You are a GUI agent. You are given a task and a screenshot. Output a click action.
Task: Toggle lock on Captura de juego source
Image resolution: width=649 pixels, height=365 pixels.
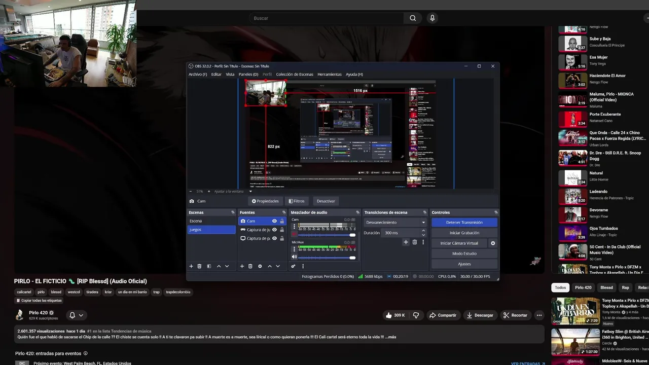[282, 230]
